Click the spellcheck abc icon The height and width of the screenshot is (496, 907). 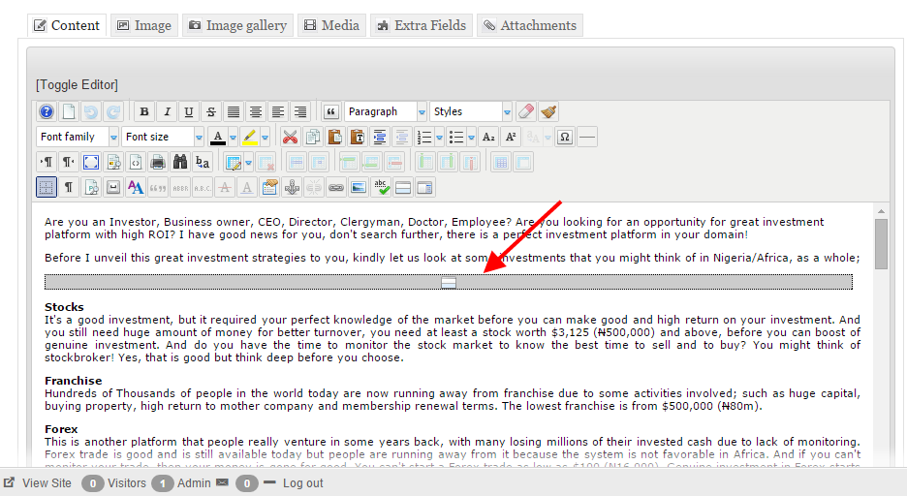point(381,187)
